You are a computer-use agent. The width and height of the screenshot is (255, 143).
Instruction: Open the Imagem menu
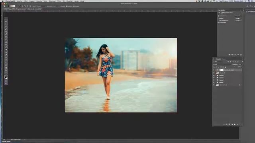(32, 1)
